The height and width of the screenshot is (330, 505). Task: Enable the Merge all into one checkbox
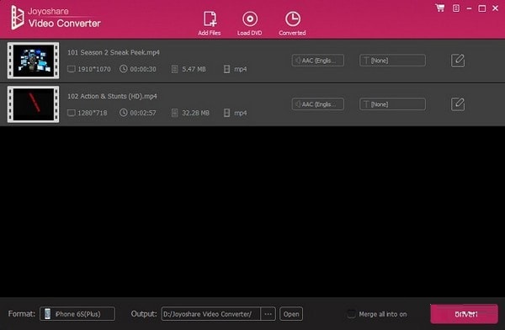point(351,314)
